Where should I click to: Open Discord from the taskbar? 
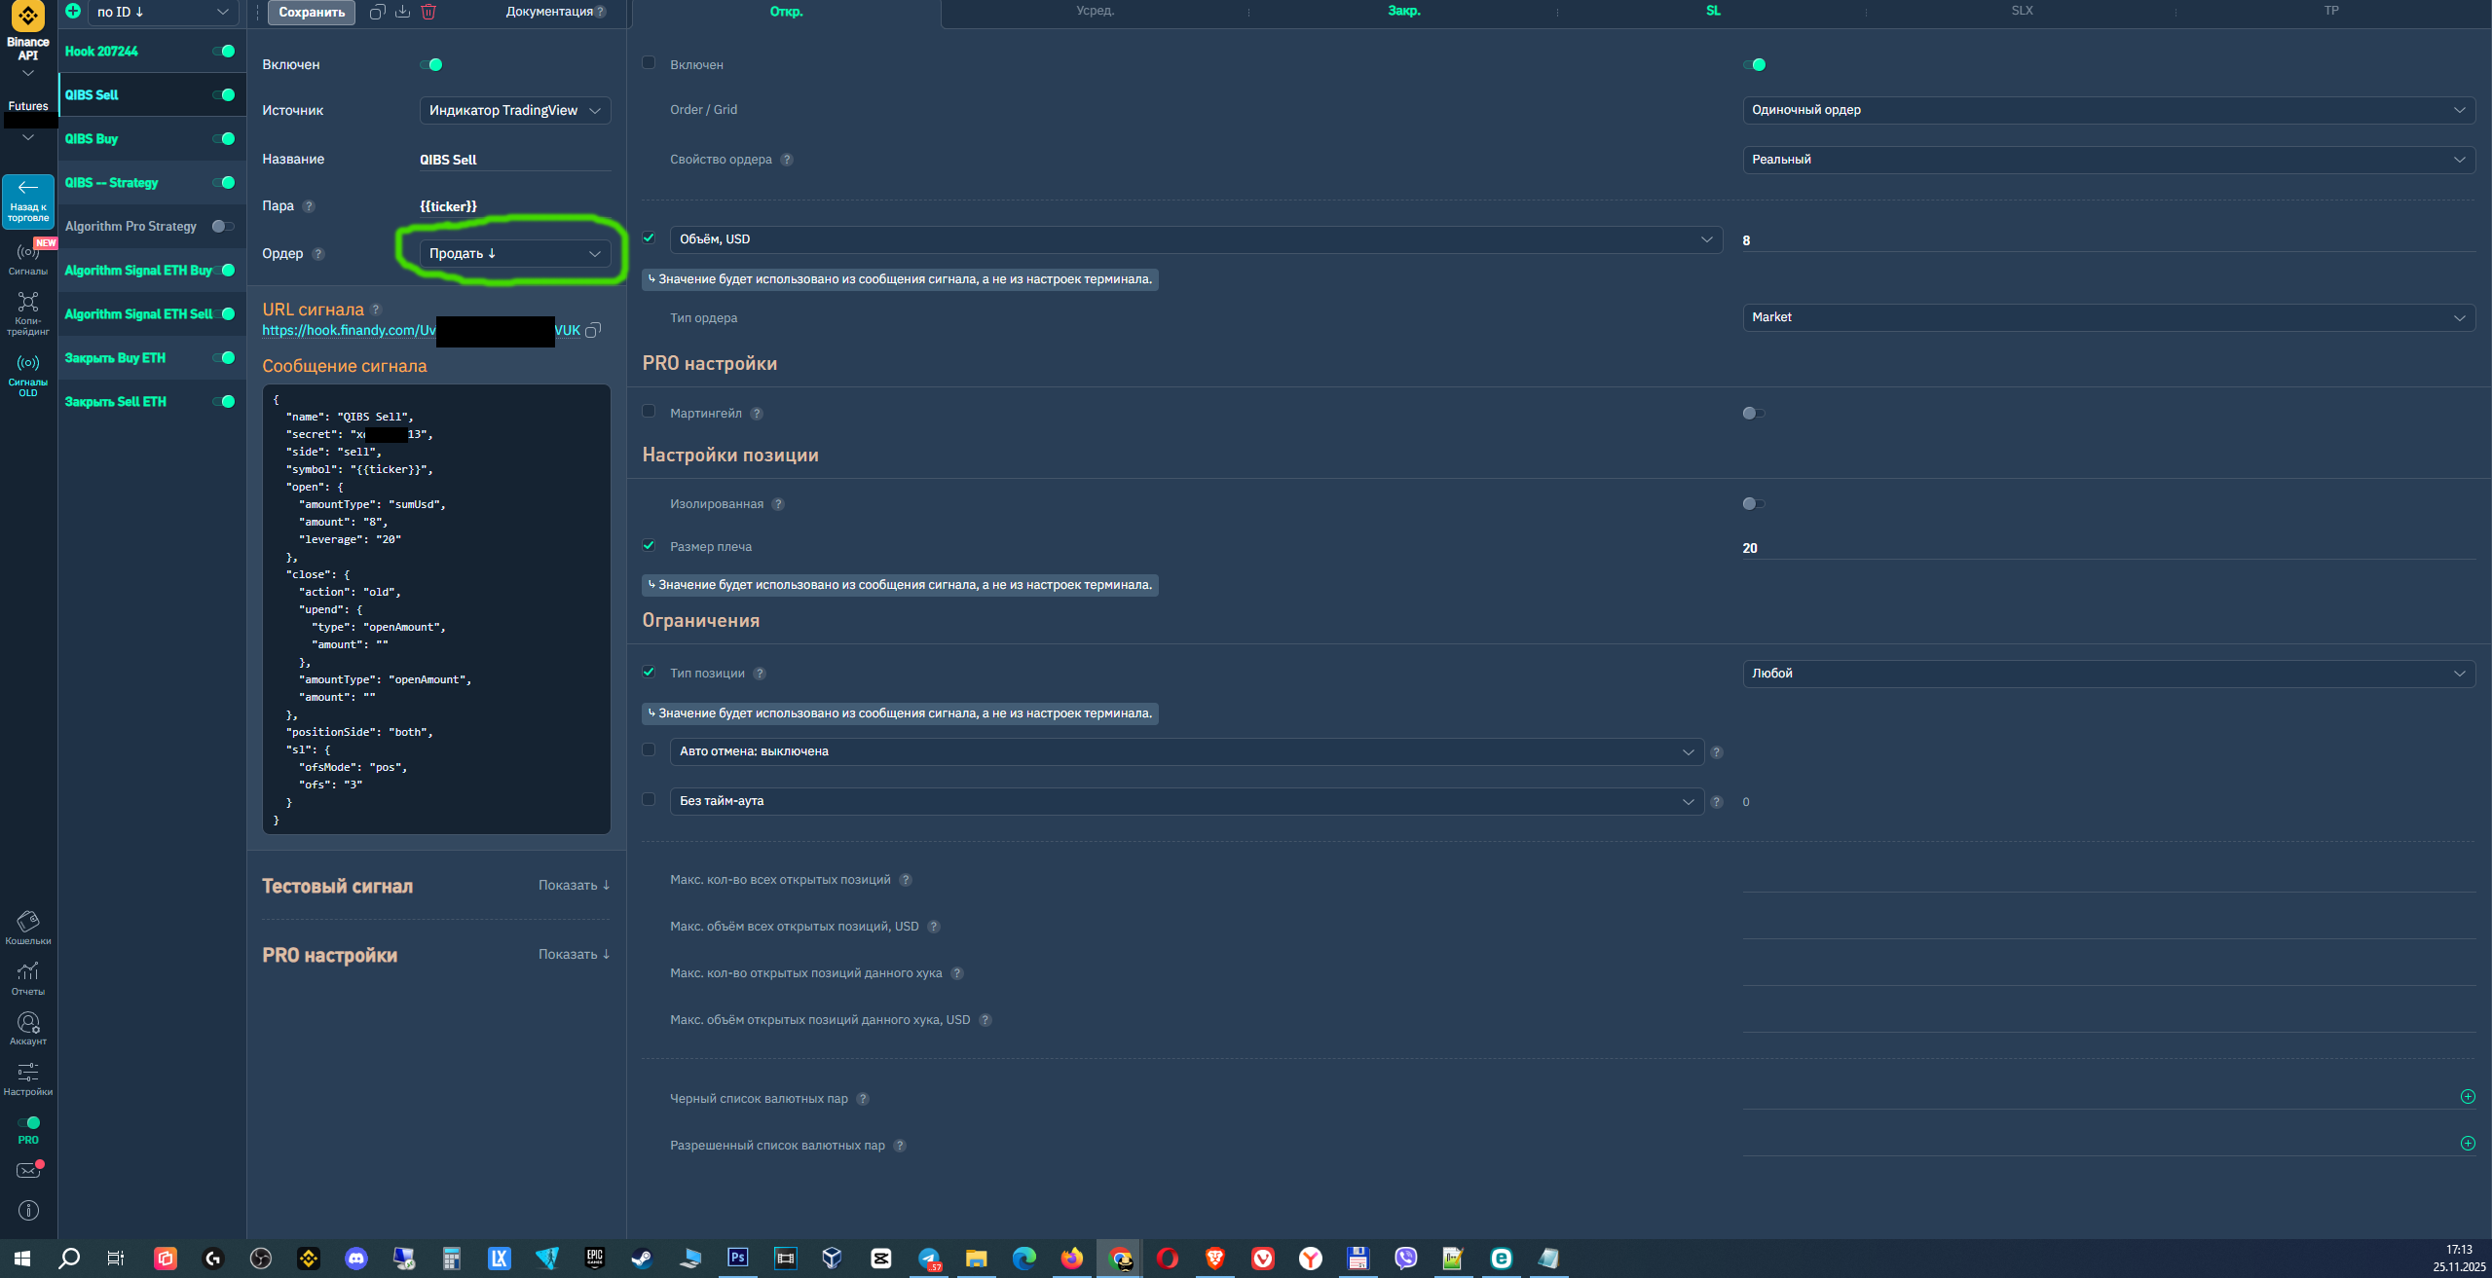tap(356, 1258)
